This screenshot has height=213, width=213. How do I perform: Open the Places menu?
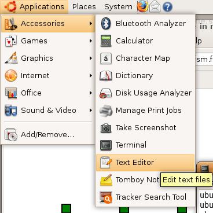click(x=84, y=7)
